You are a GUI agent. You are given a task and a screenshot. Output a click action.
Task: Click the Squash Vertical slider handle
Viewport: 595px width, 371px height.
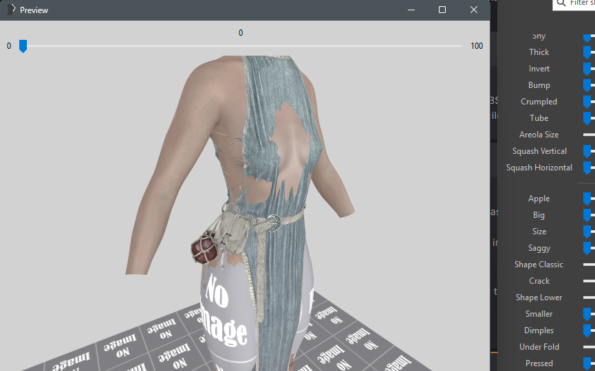[x=587, y=151]
